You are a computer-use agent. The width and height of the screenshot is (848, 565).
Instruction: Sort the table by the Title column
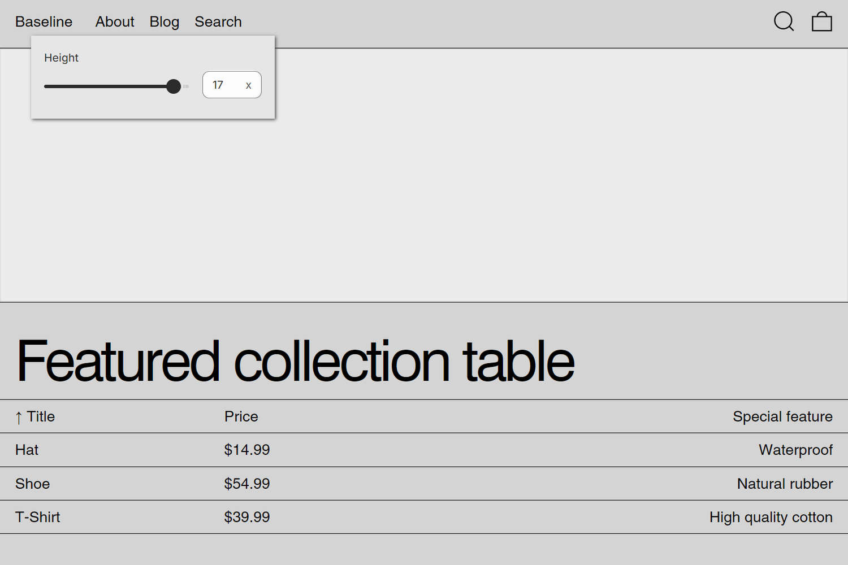coord(40,416)
